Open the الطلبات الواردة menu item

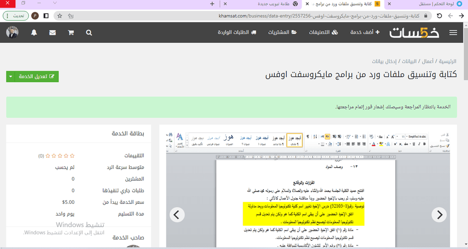(237, 32)
